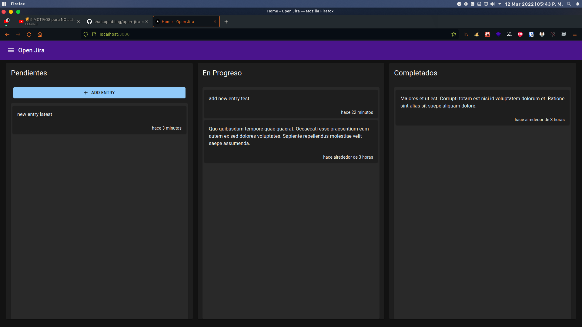
Task: Click the purple layers extension icon
Action: (x=498, y=34)
